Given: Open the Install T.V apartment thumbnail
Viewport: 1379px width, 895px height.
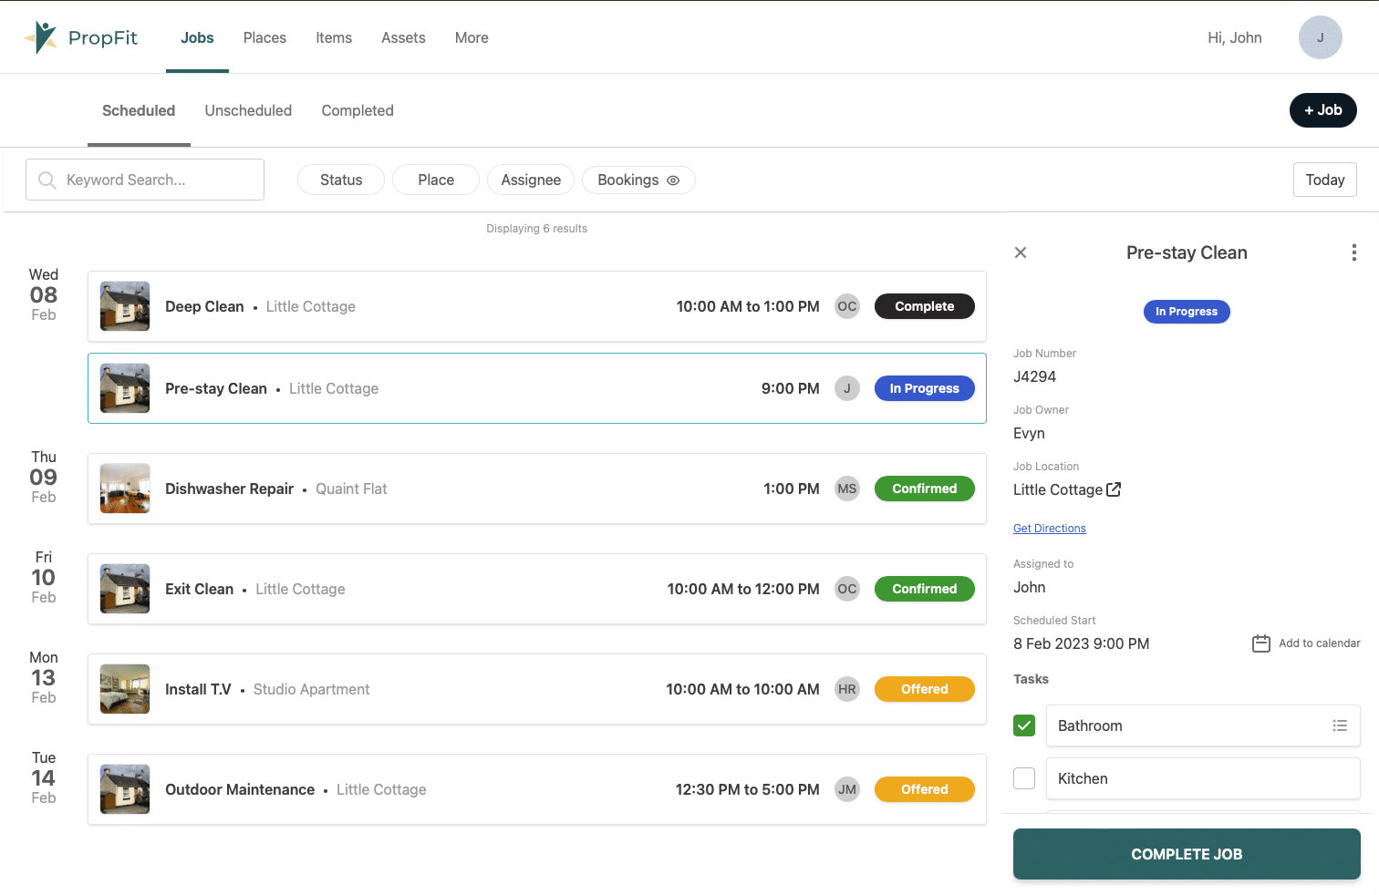Looking at the screenshot, I should [125, 689].
